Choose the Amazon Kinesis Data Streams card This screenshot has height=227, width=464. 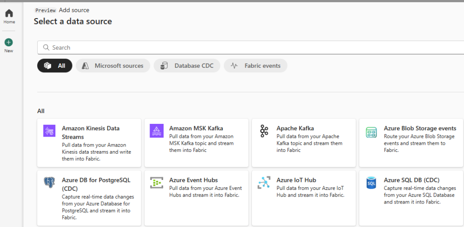89,143
